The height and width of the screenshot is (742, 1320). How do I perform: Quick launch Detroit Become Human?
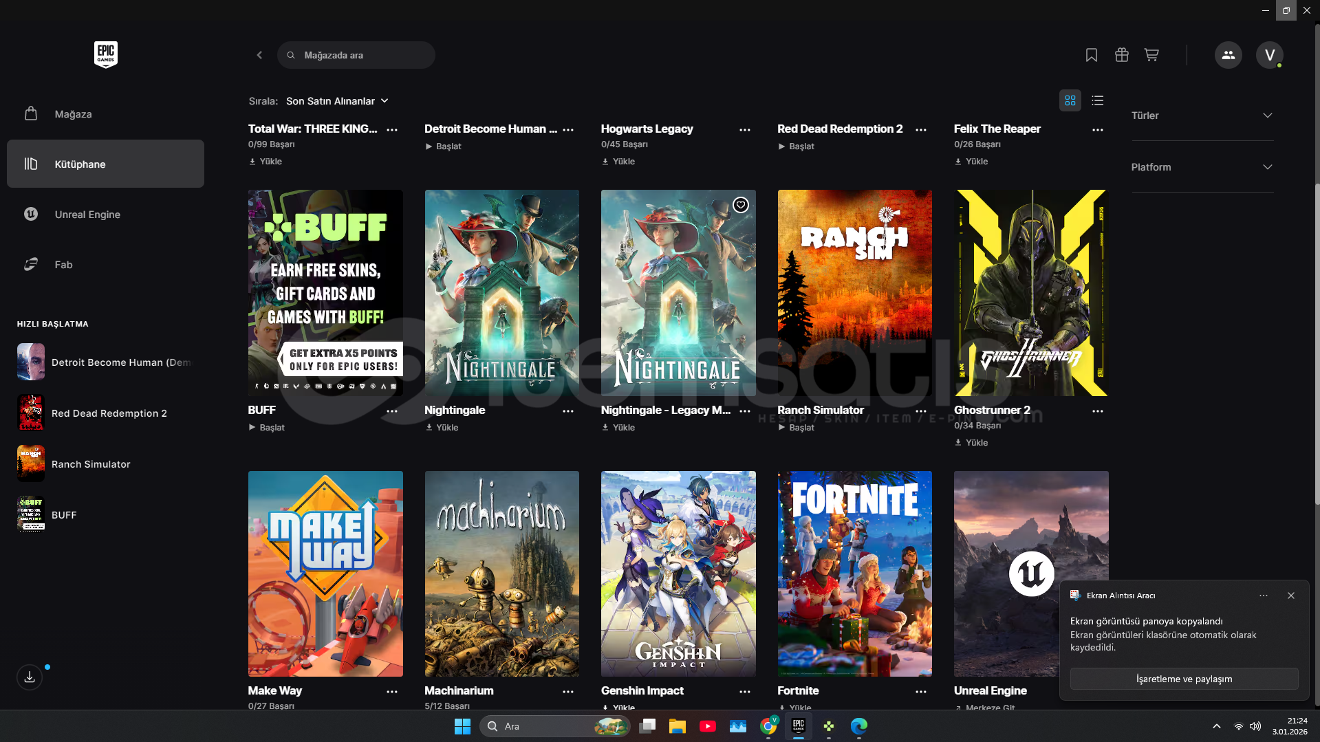(105, 362)
